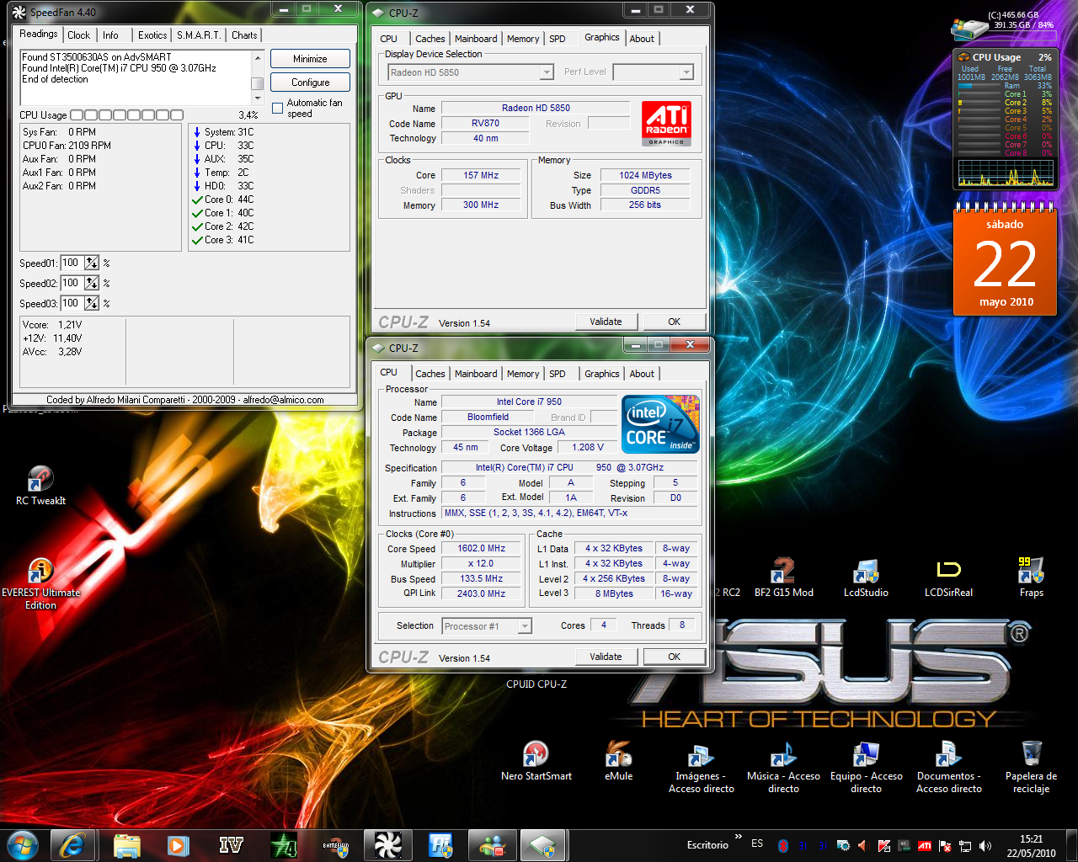Screen dimensions: 1078x862
Task: Click Internet Explorer in the taskbar
Action: tap(72, 845)
